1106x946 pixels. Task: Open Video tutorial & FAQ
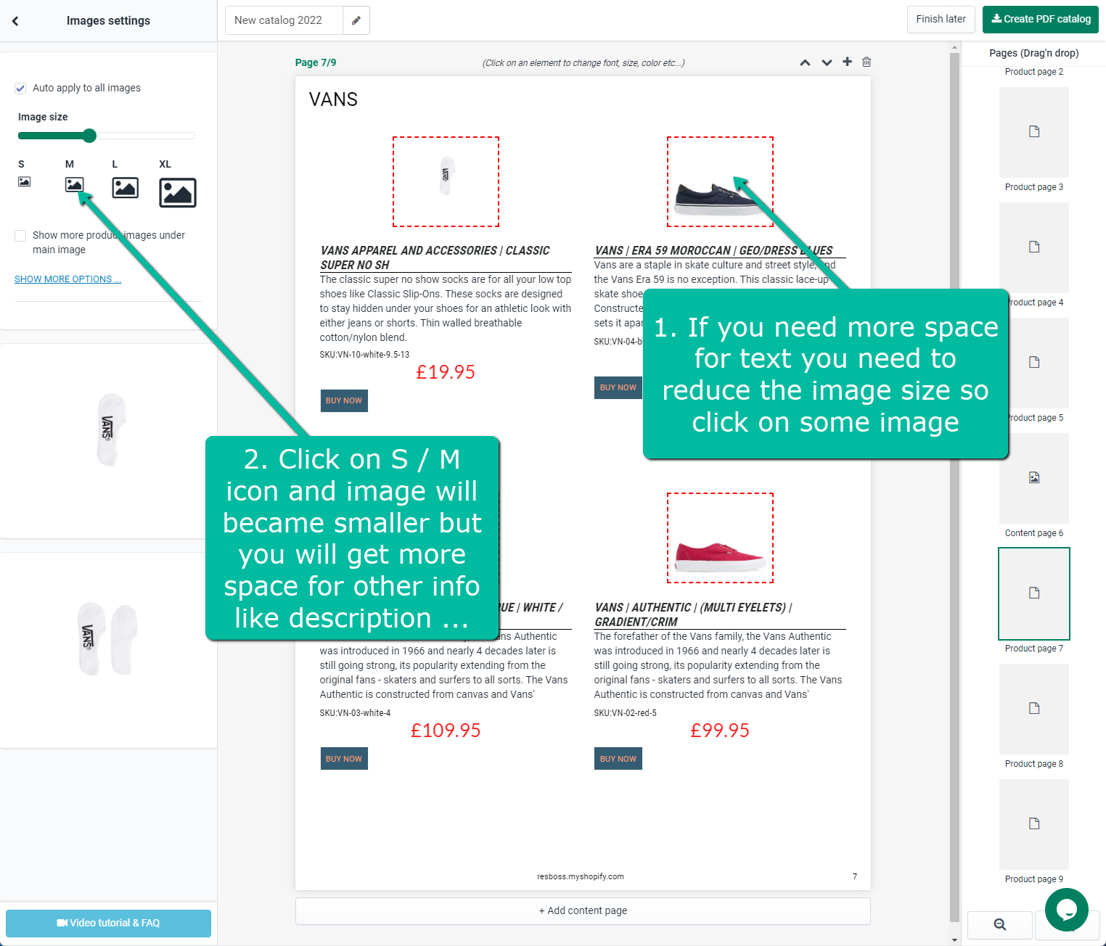(108, 923)
